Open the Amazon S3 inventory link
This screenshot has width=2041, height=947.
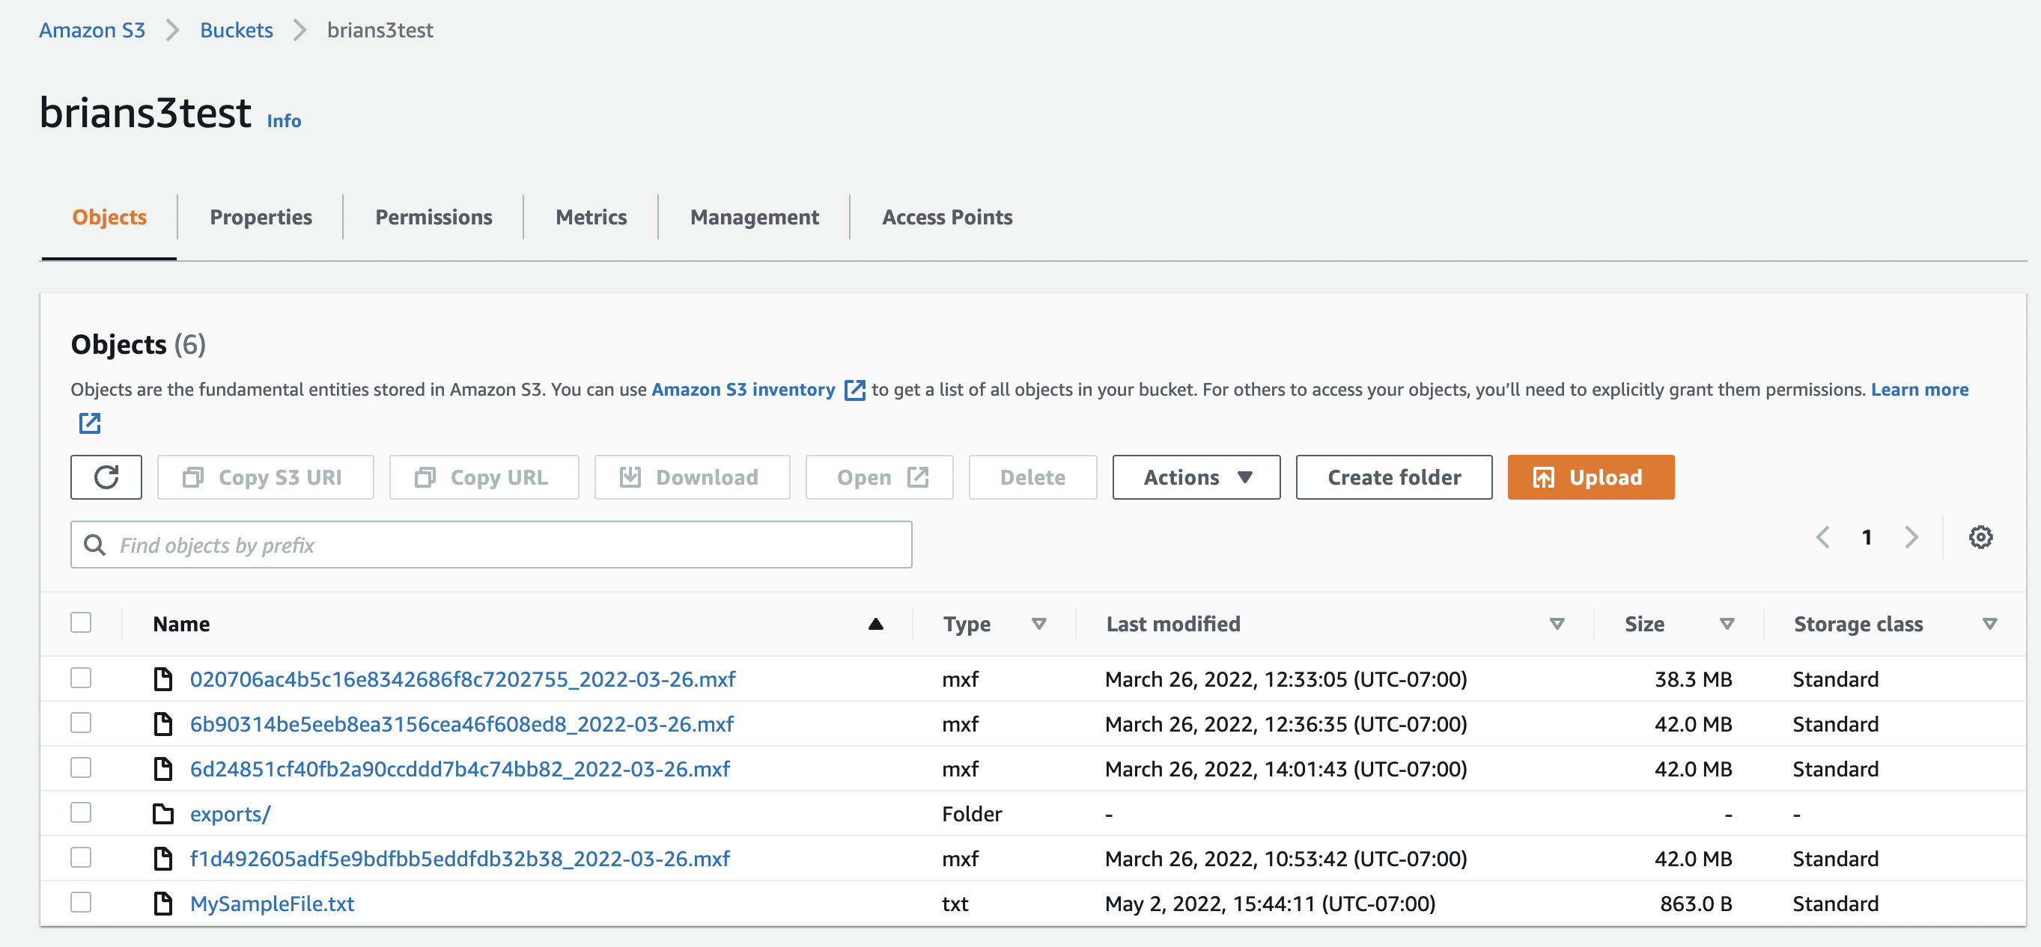(743, 390)
